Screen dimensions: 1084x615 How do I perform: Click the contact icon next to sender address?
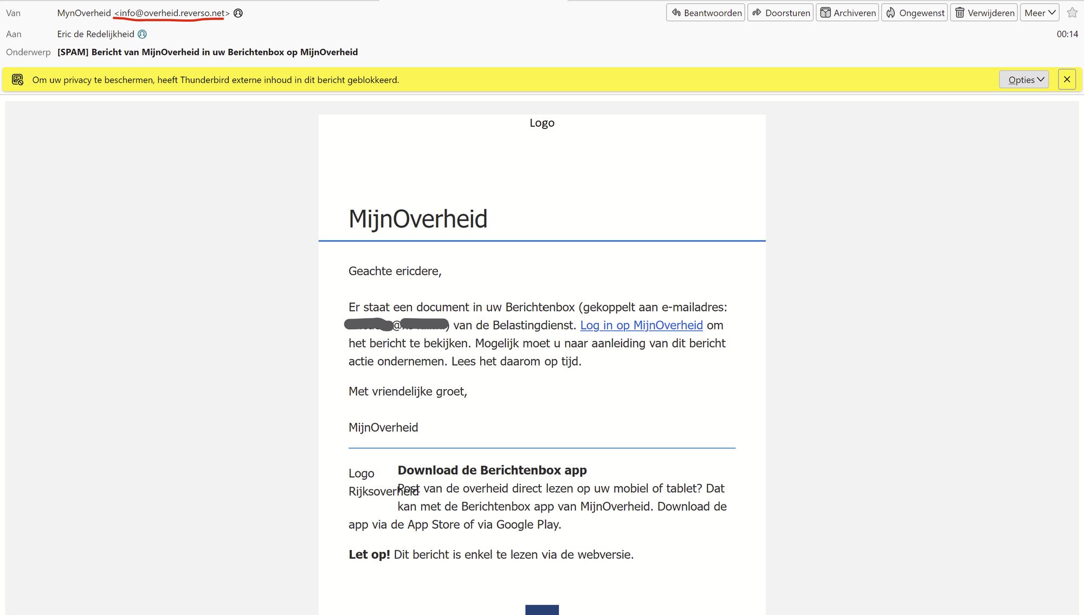(238, 13)
